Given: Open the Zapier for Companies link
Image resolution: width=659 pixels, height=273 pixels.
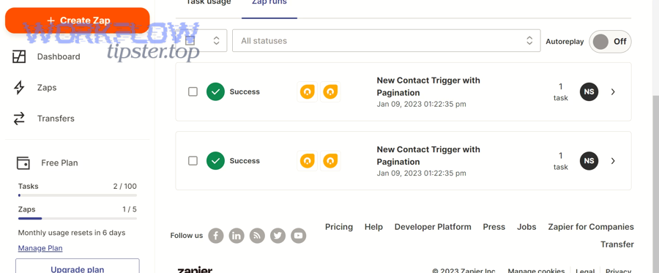Looking at the screenshot, I should pyautogui.click(x=591, y=227).
